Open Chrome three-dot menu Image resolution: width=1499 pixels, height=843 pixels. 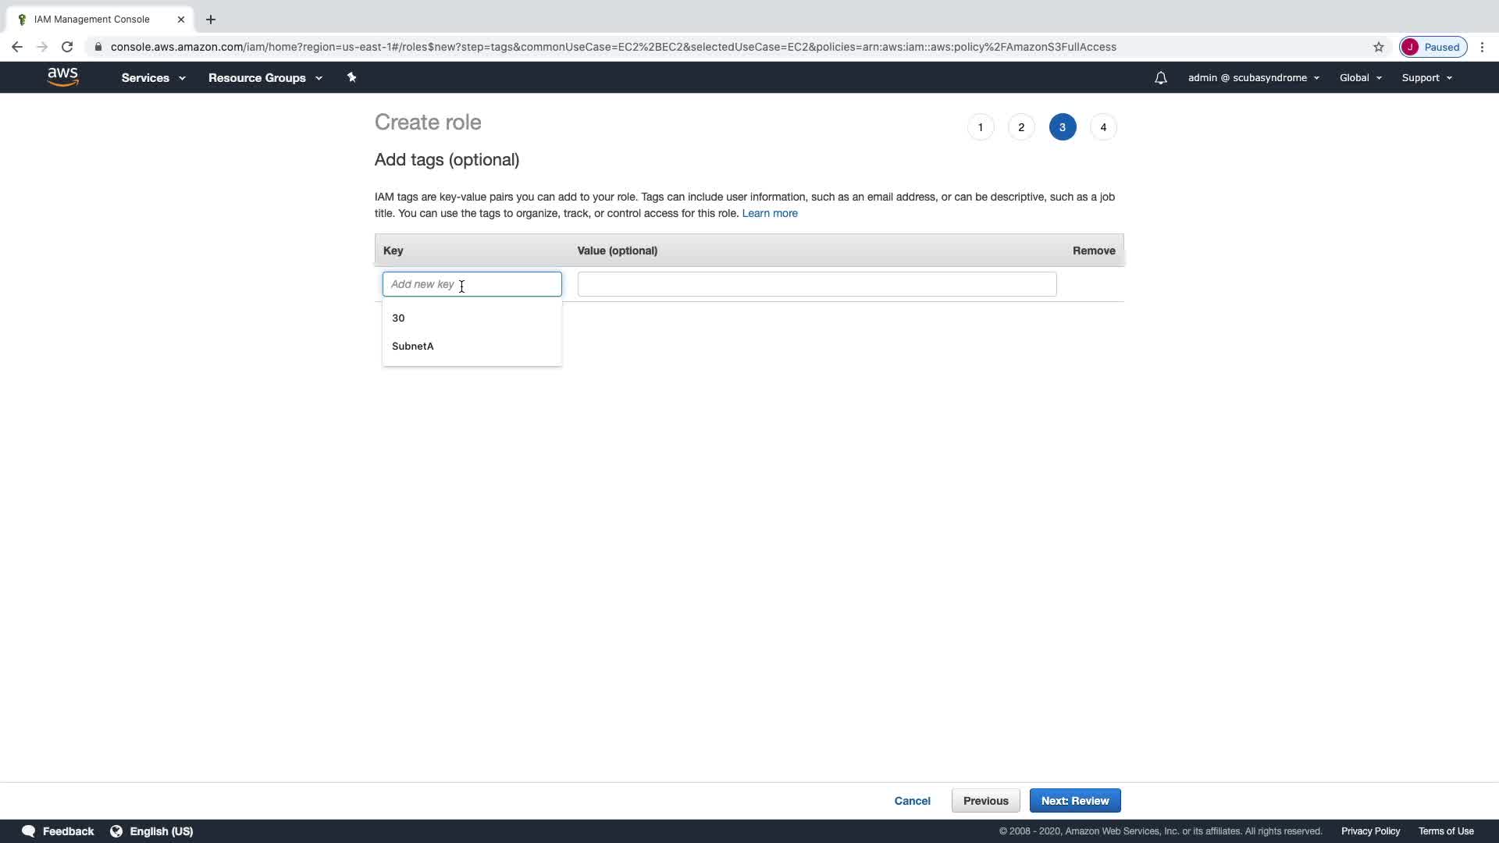pyautogui.click(x=1482, y=47)
